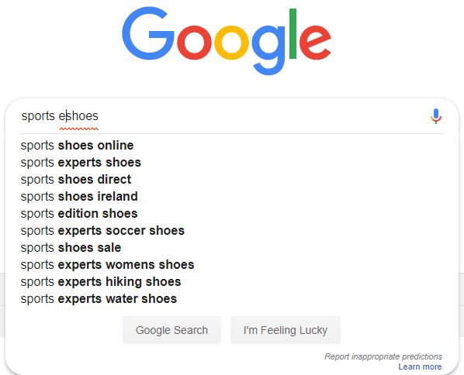Select 'sports experts womens shoes' suggestion
The width and height of the screenshot is (464, 375).
coord(232,265)
